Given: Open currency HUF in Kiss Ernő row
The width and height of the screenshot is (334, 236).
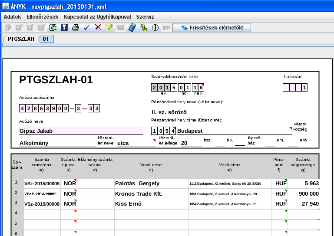Looking at the screenshot, I should coord(279,204).
